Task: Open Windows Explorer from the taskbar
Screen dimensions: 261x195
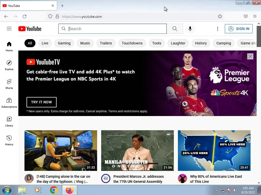Action: click(x=22, y=190)
